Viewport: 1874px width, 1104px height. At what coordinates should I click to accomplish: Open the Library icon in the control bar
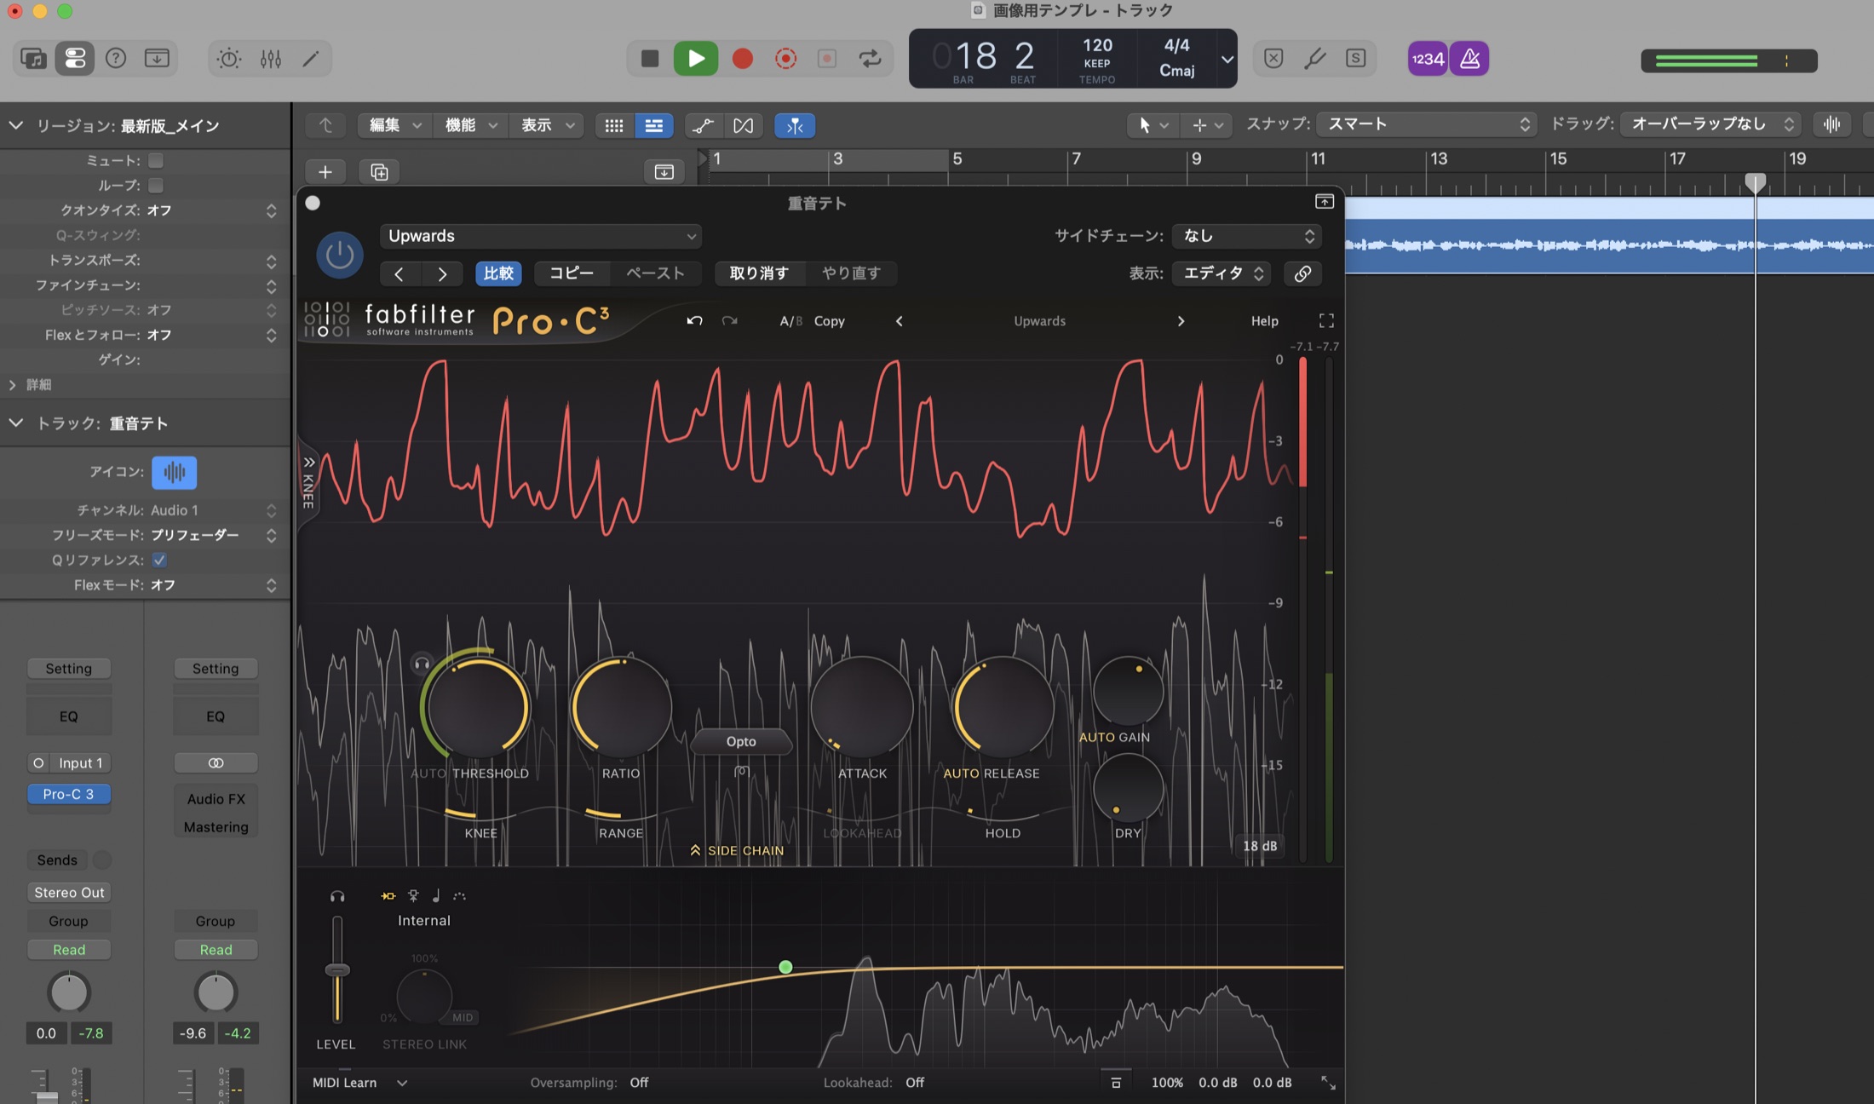33,59
